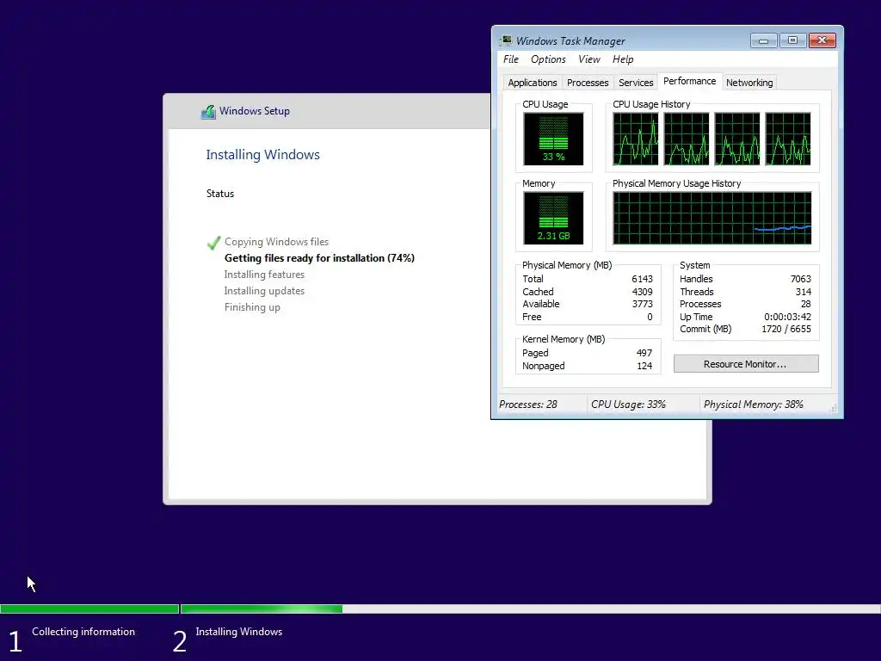The image size is (881, 661).
Task: Click the step 1 'Collecting information' label
Action: point(83,632)
